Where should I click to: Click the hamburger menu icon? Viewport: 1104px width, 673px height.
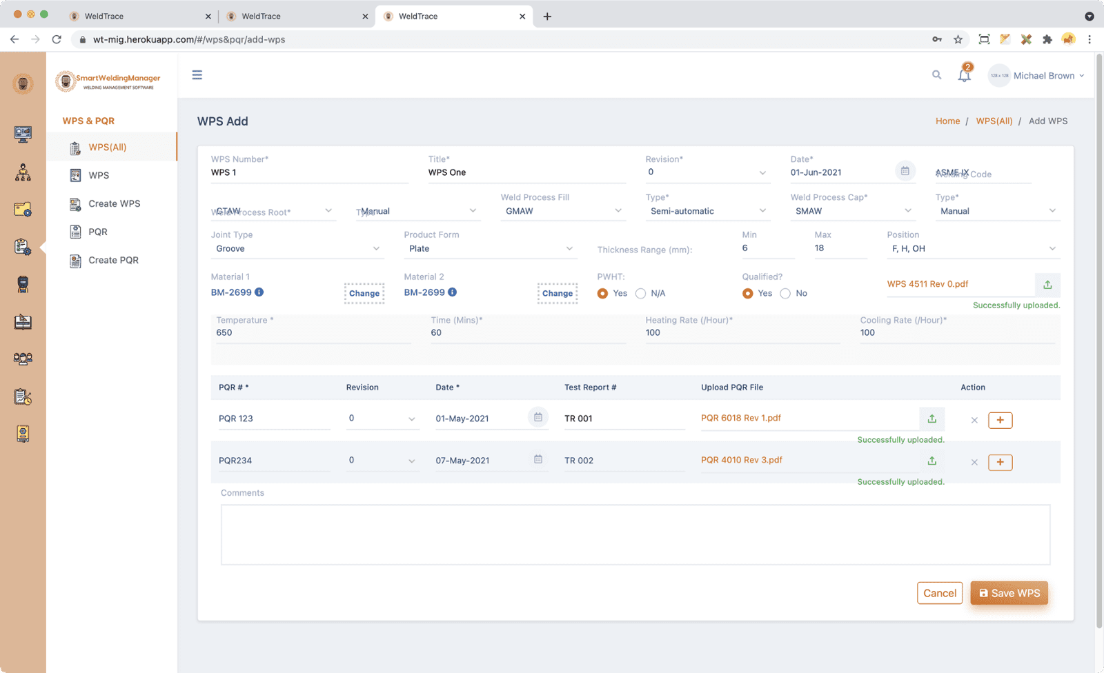click(197, 75)
